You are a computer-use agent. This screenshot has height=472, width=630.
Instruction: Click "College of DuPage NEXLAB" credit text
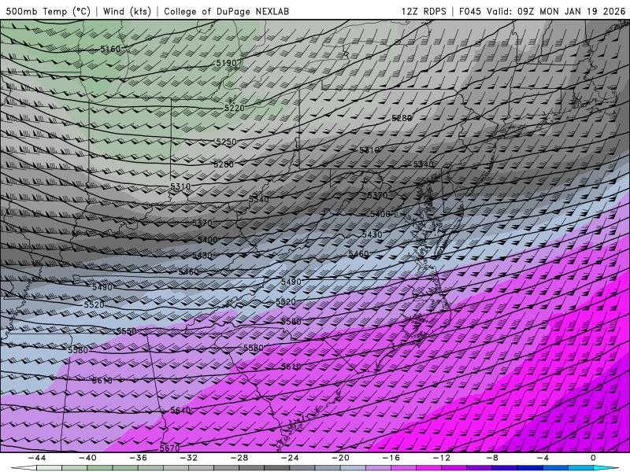tap(226, 11)
